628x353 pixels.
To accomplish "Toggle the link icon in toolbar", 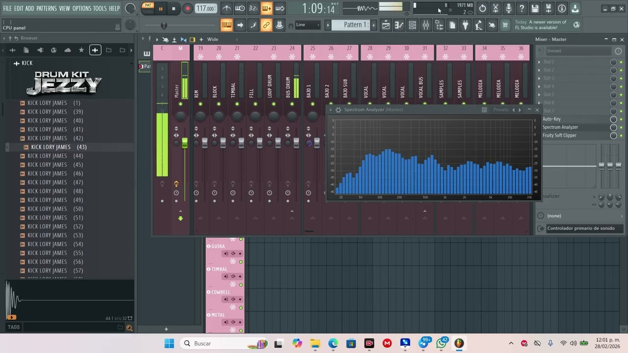I will coord(266,25).
